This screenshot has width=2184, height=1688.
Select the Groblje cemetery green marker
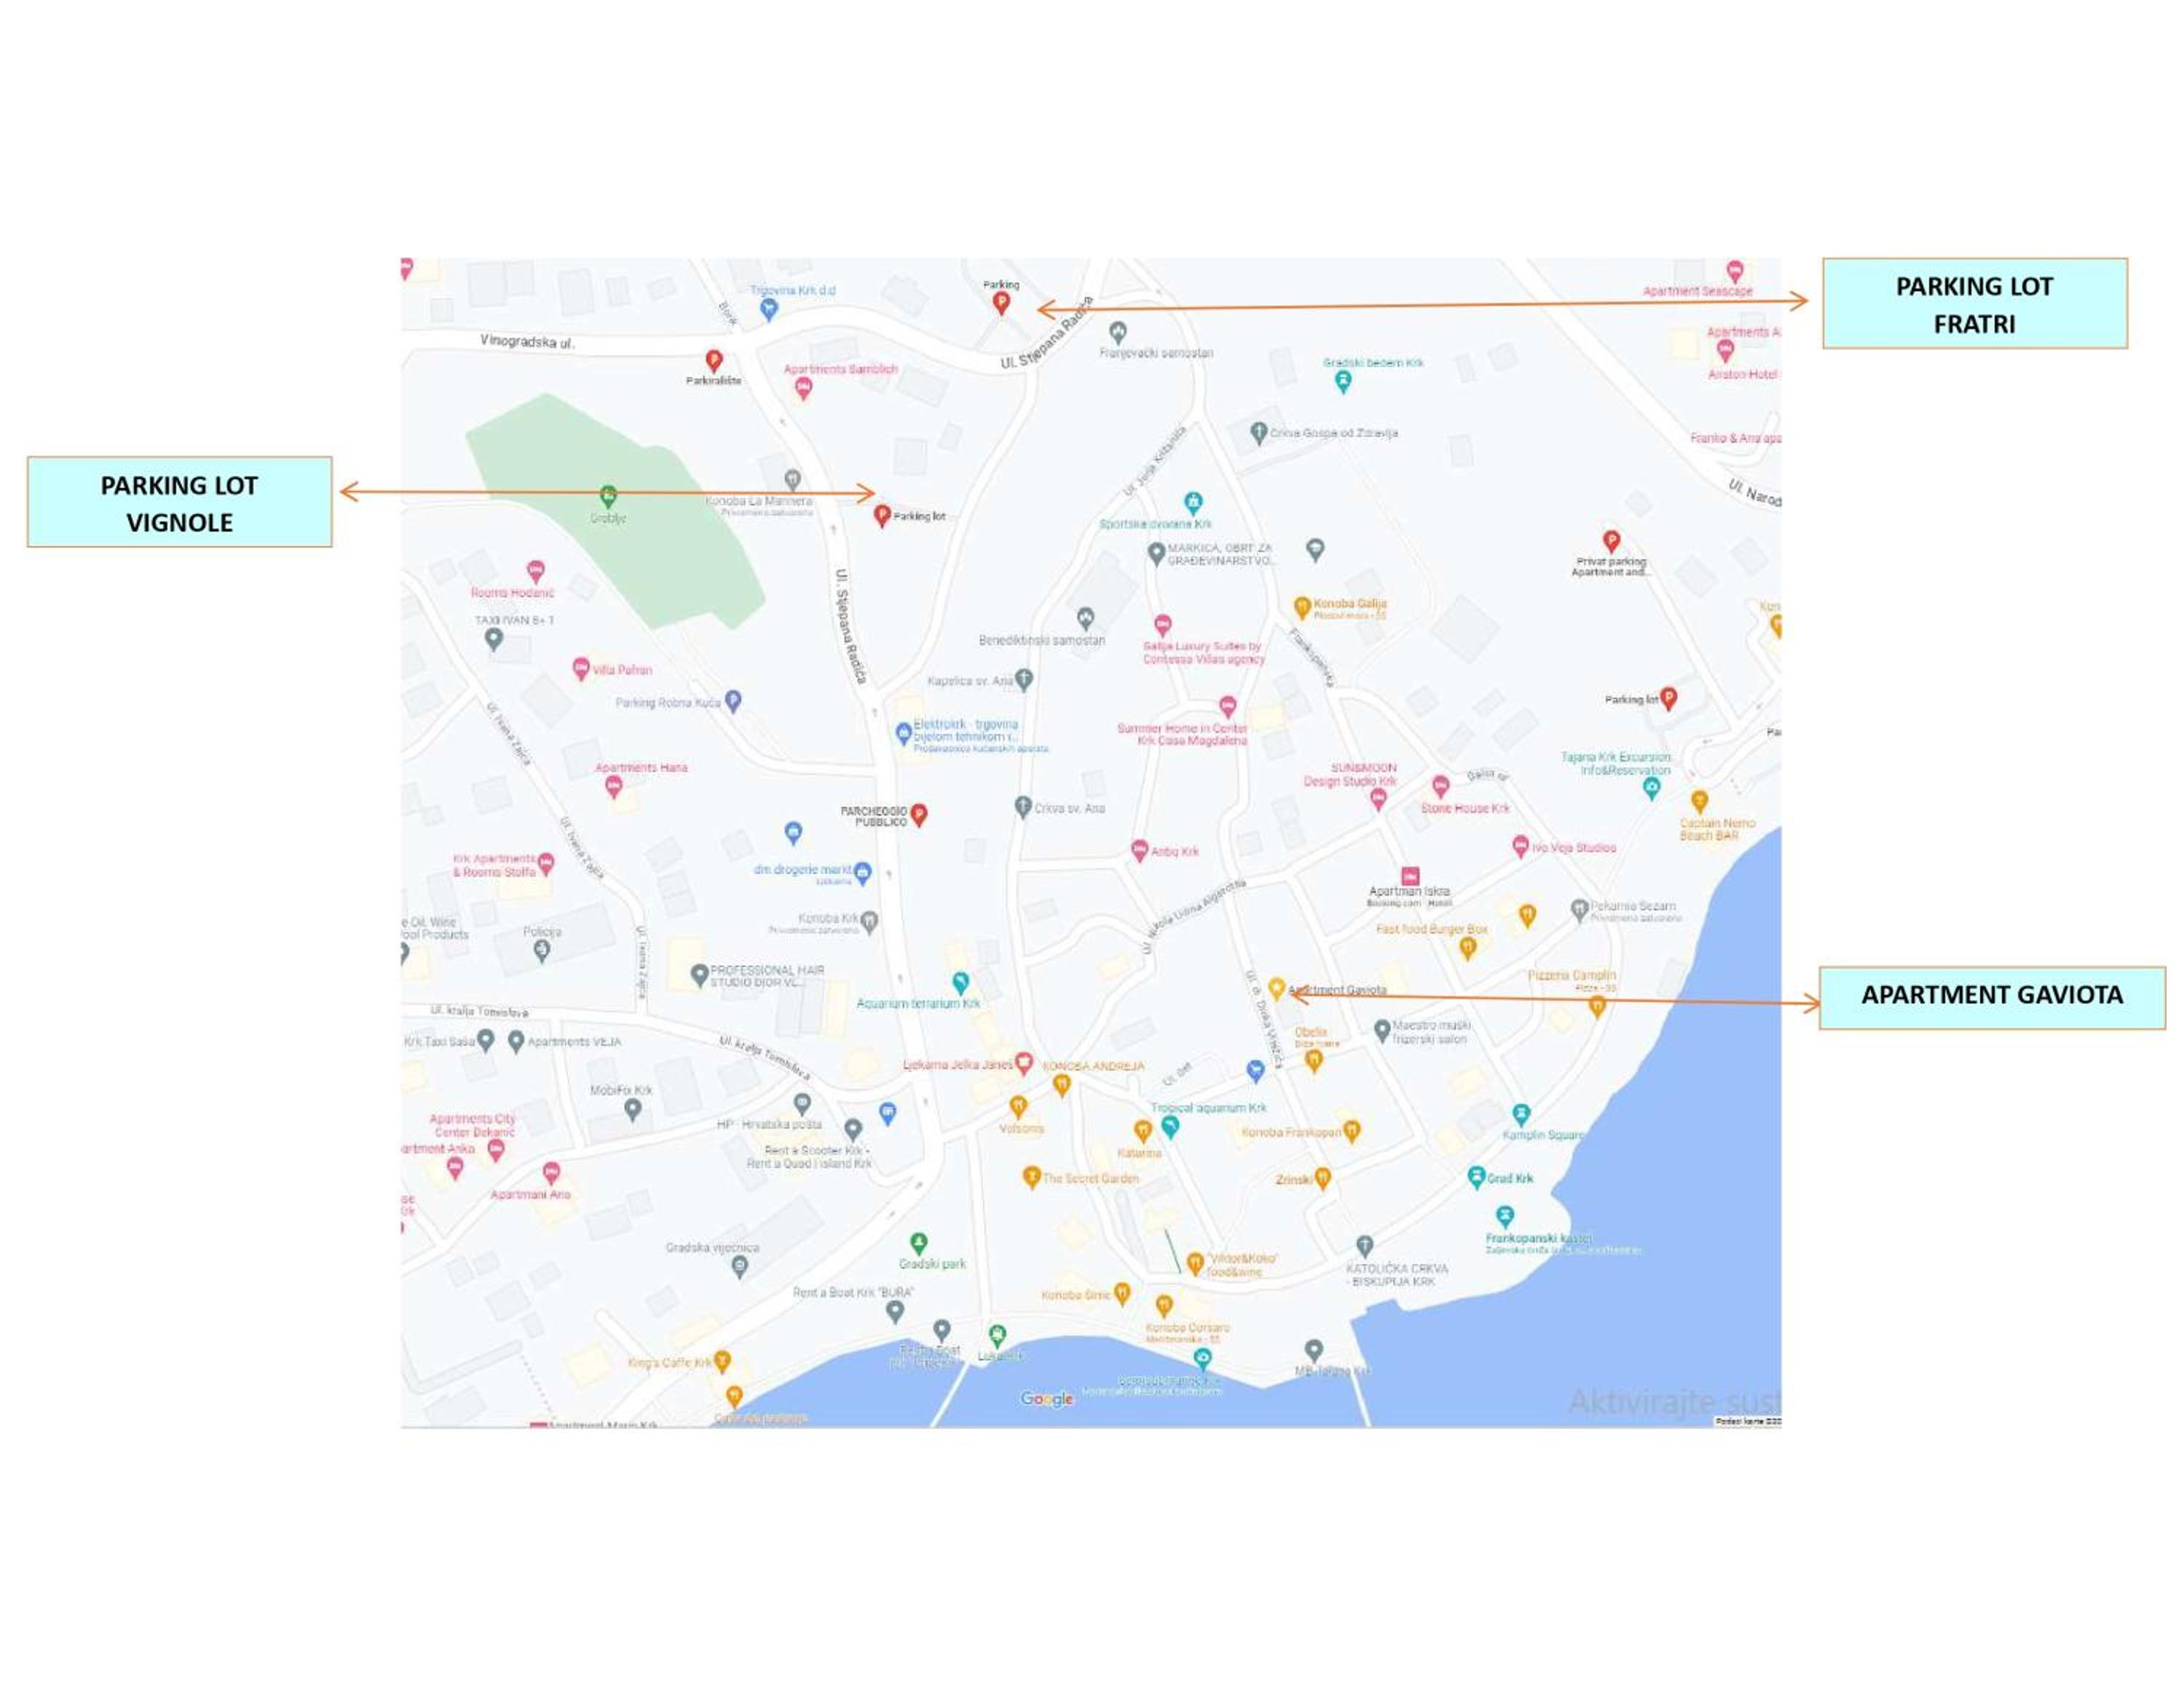click(x=608, y=496)
